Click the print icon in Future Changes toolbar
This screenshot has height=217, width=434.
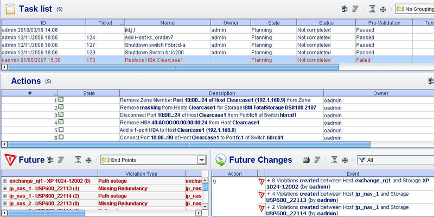point(306,160)
